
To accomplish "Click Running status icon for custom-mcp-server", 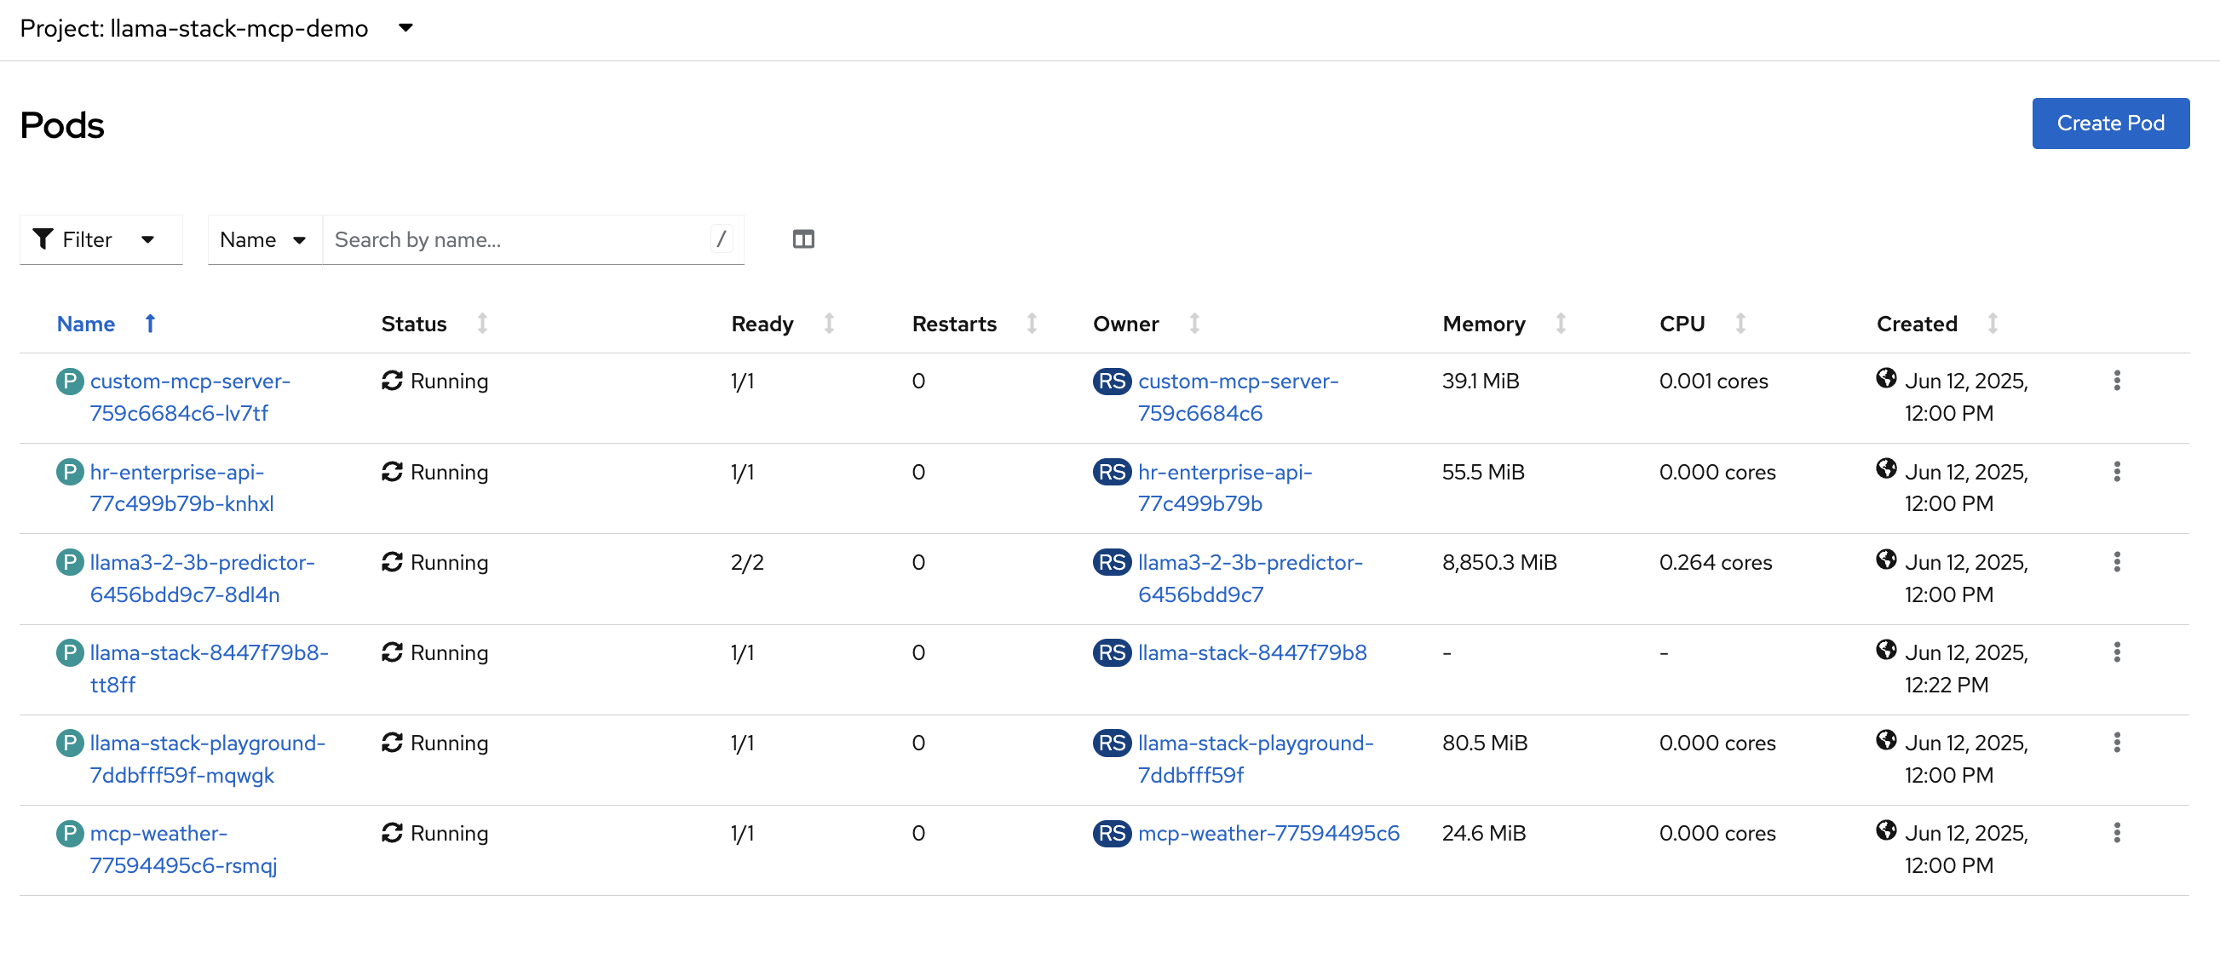I will pos(392,381).
